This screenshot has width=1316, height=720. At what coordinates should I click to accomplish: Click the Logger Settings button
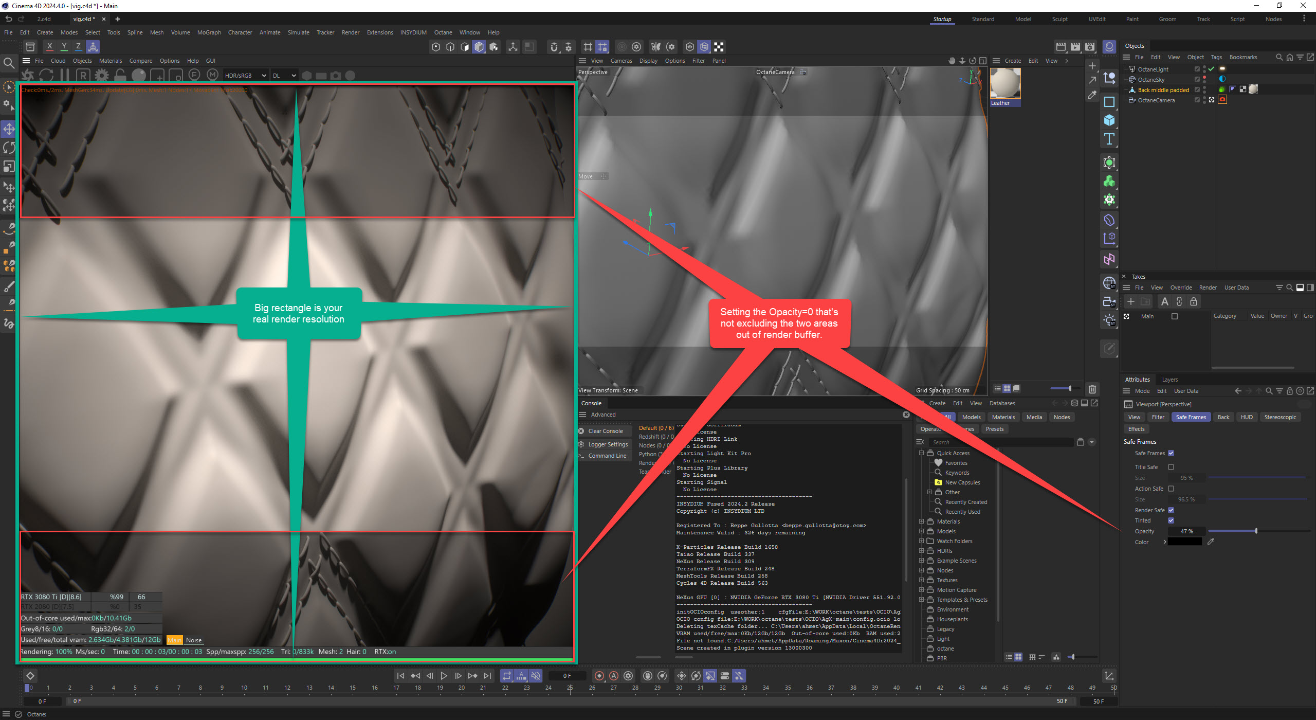tap(608, 444)
